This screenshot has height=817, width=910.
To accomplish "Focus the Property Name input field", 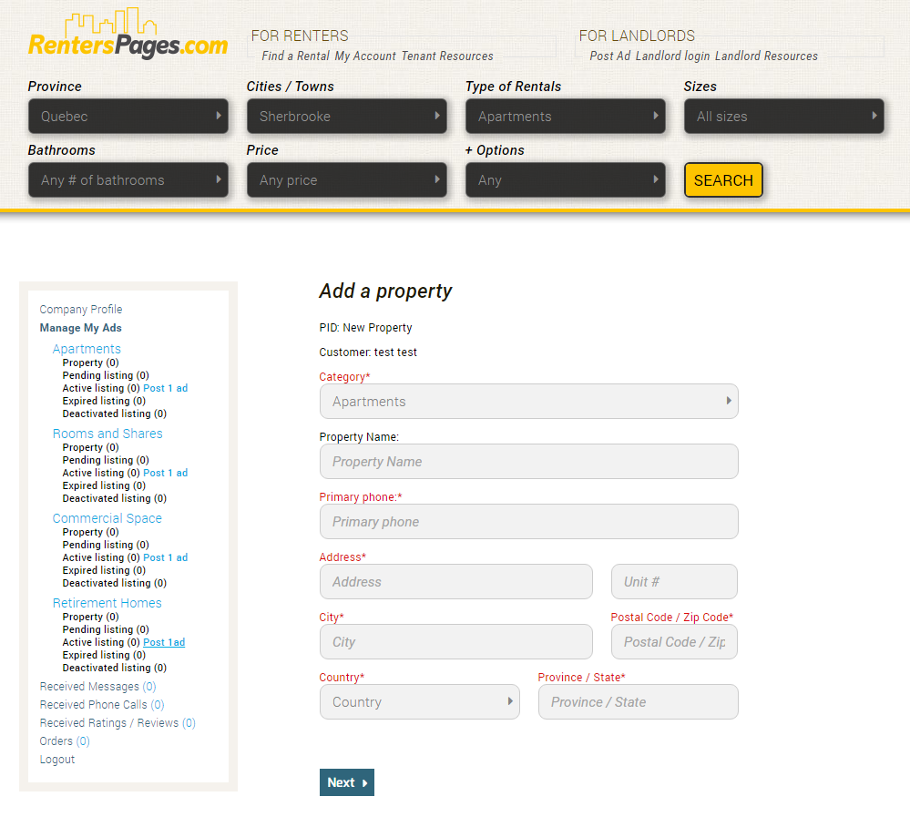I will coord(528,461).
